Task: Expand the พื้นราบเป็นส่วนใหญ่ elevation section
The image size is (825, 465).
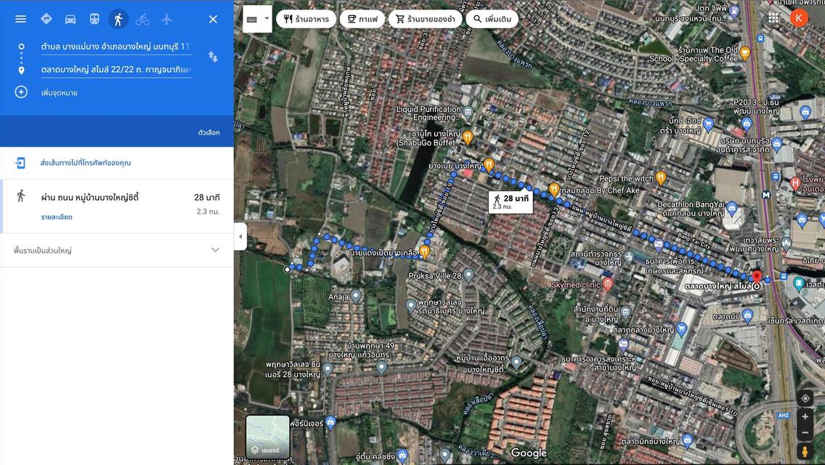Action: click(215, 250)
